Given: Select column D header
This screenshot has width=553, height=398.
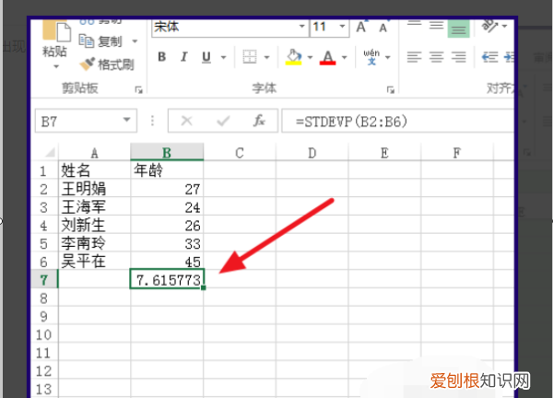Looking at the screenshot, I should click(312, 152).
